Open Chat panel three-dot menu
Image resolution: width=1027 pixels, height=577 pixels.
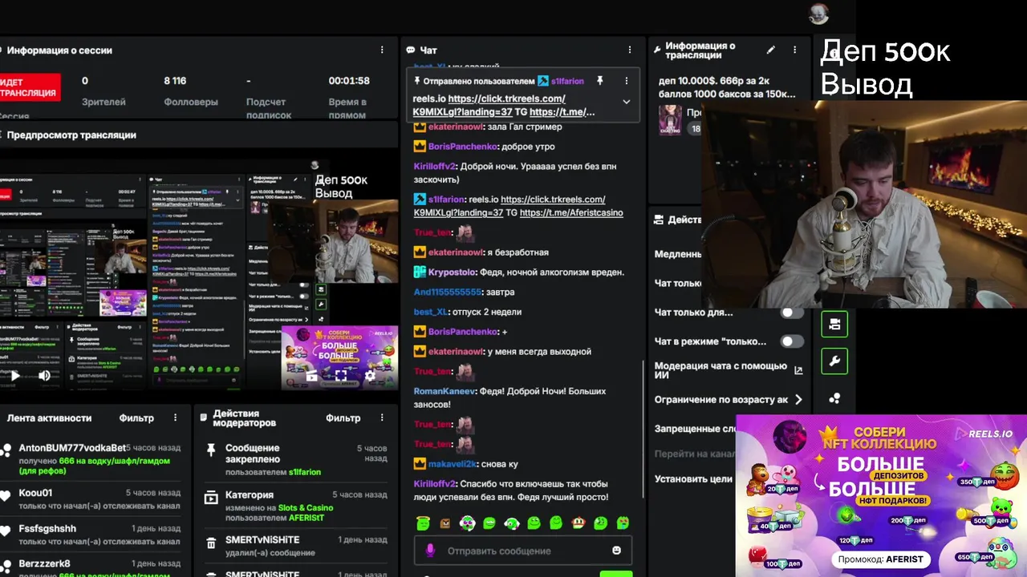[x=630, y=50]
